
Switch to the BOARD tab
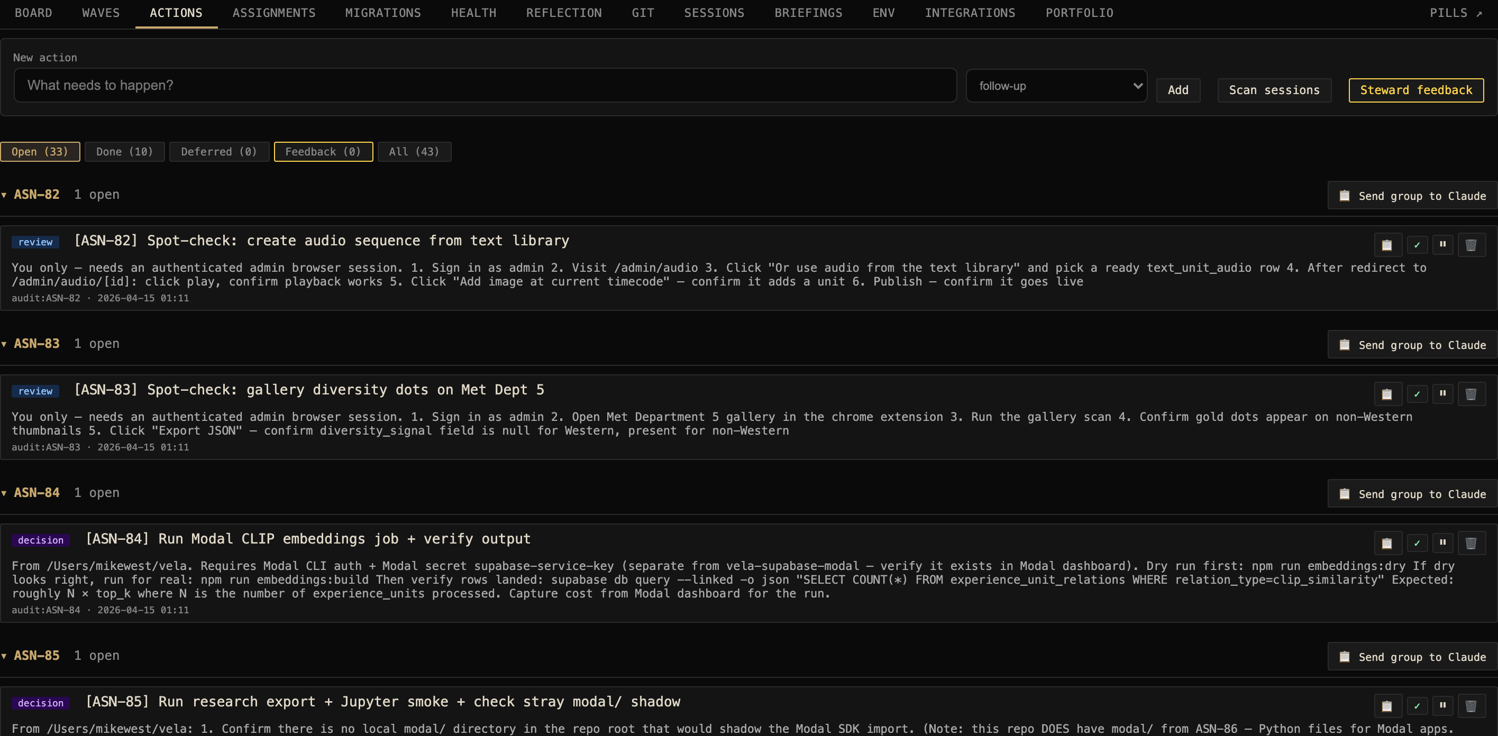click(33, 13)
